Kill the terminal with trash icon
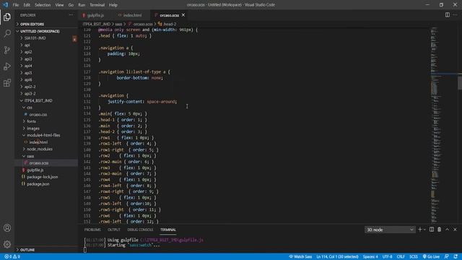462x260 pixels. (440, 230)
